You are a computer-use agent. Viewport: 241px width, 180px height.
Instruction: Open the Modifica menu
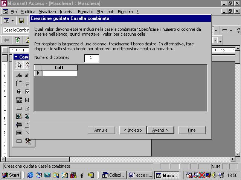[28, 12]
